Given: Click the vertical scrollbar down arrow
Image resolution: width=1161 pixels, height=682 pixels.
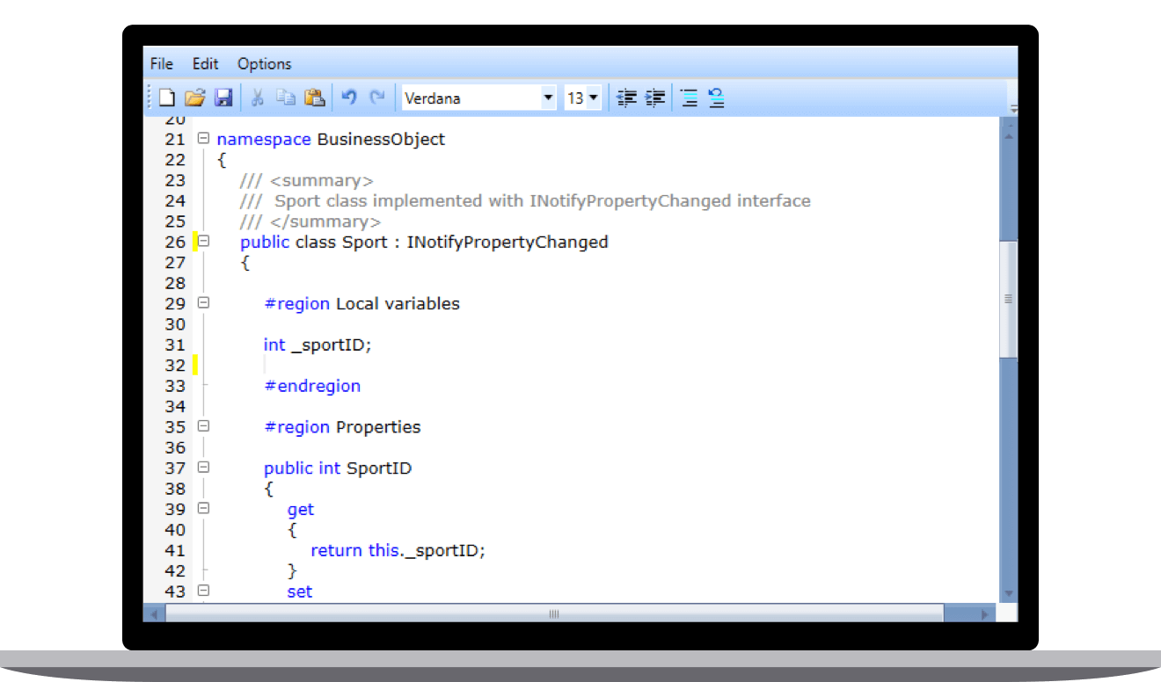Looking at the screenshot, I should [x=1007, y=593].
